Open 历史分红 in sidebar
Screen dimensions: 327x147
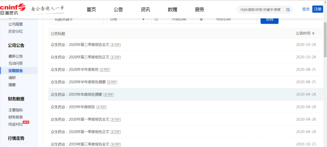[16, 31]
